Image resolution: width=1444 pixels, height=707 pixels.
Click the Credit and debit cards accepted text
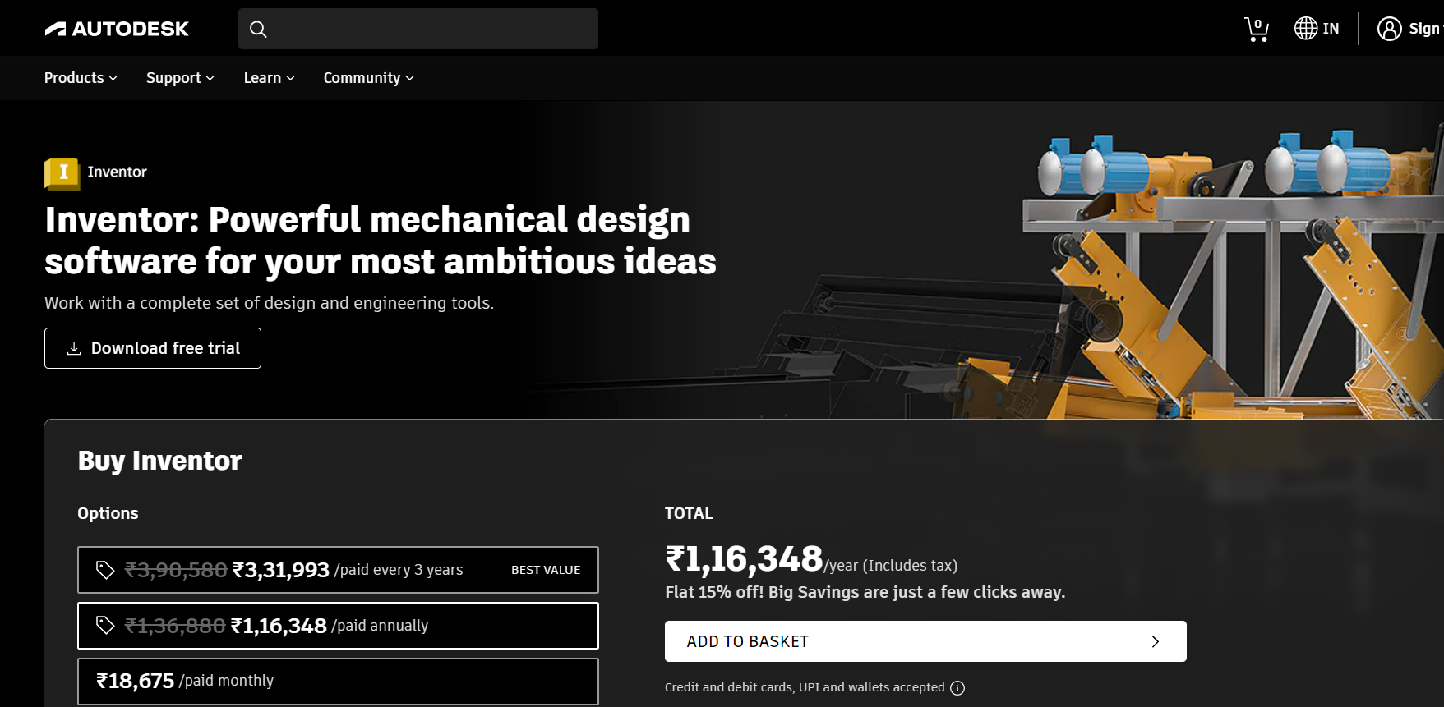805,687
